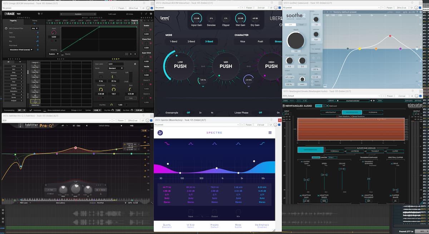This screenshot has width=429, height=234.
Task: Select the 3-Band mode tab in Uberloud
Action: coord(209,41)
